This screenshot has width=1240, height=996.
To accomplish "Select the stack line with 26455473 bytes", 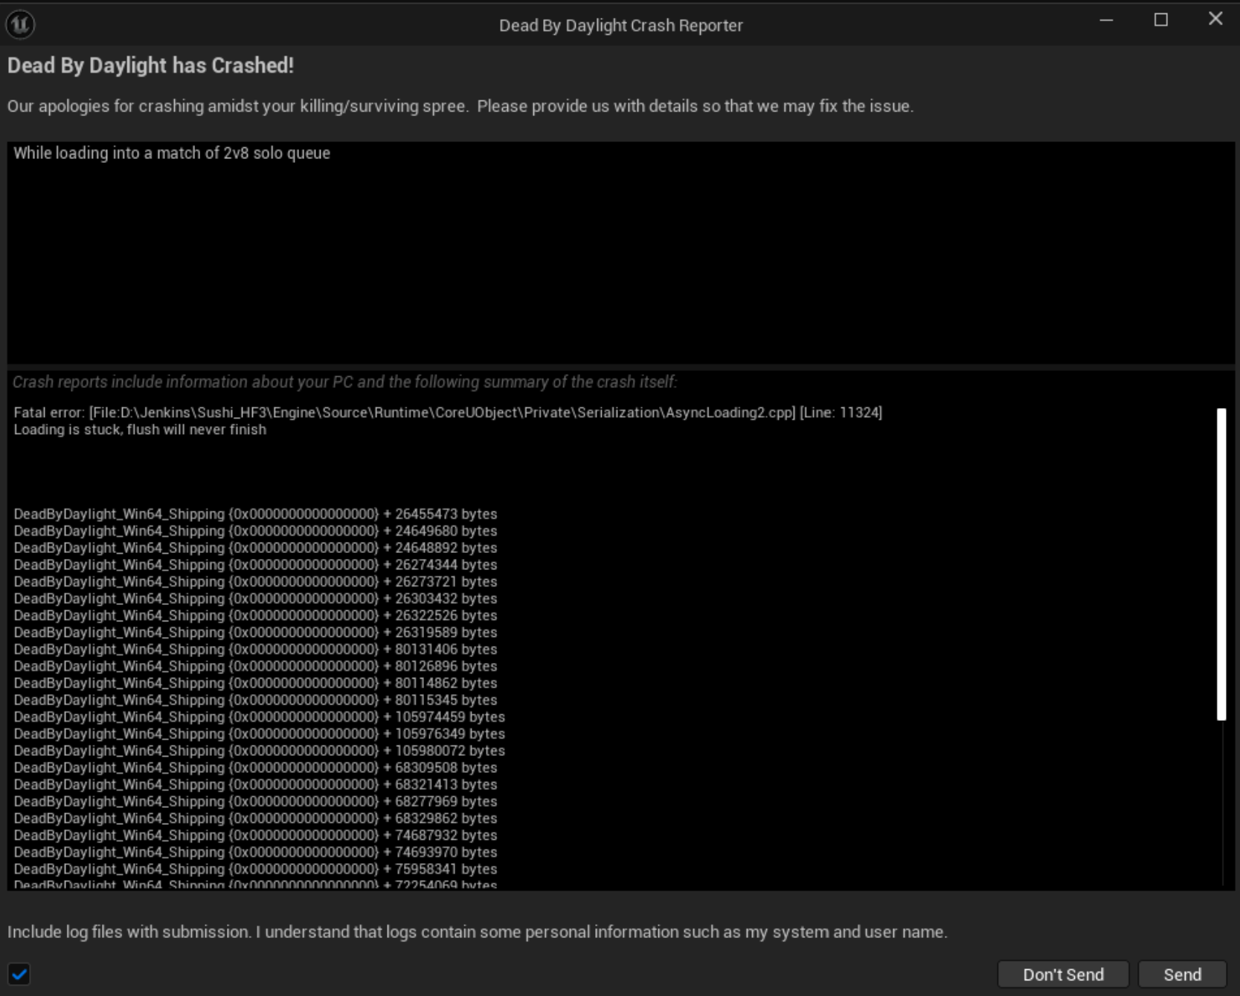I will click(x=255, y=514).
